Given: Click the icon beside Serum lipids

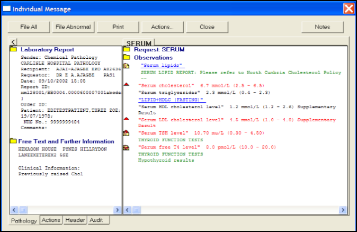Looking at the screenshot, I should click(126, 66).
